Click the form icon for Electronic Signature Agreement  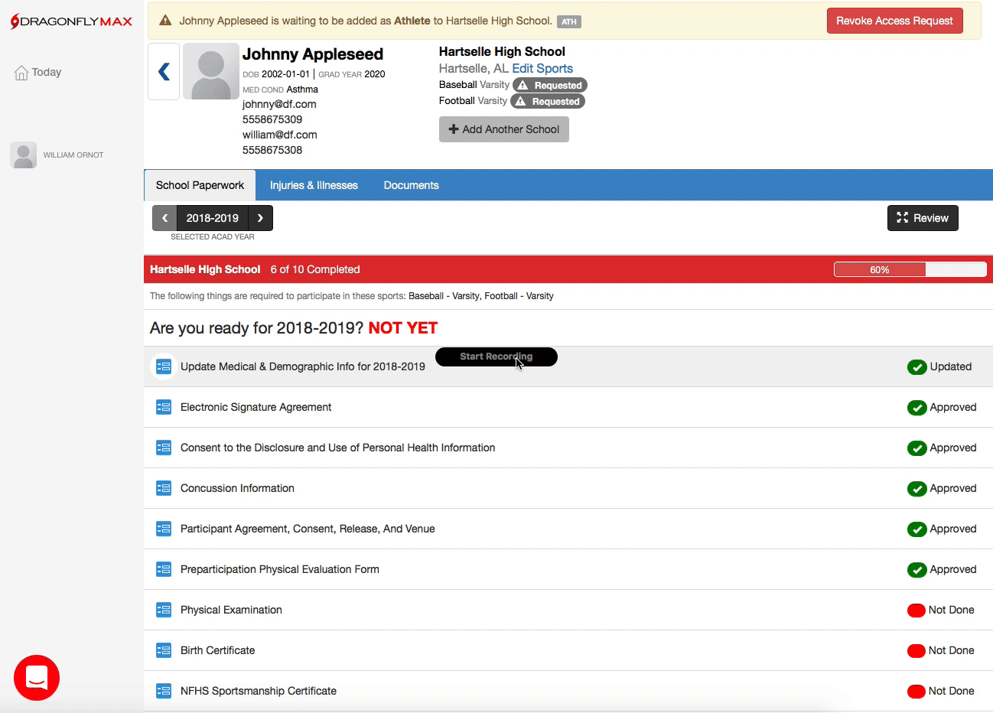click(164, 407)
